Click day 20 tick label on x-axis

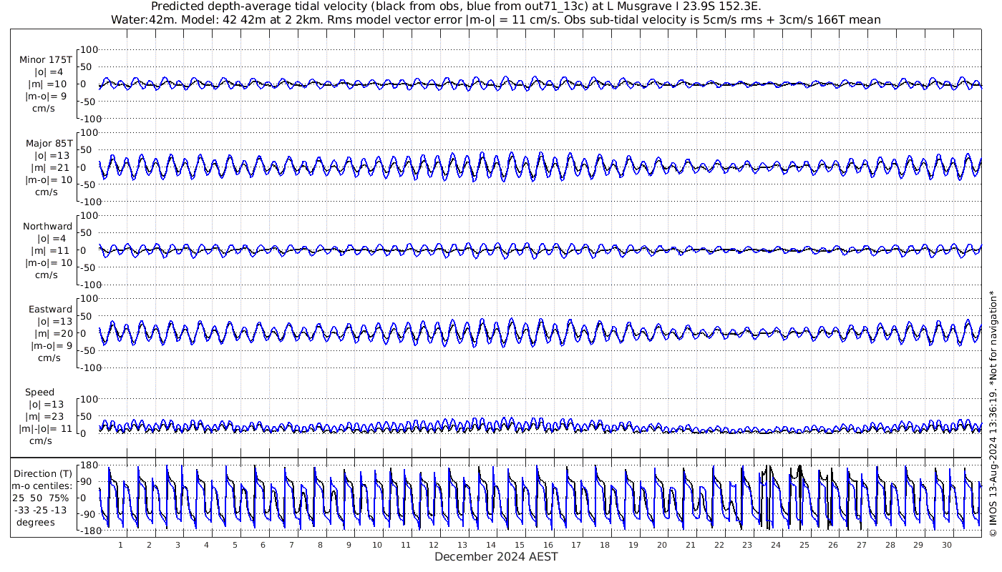pos(662,545)
